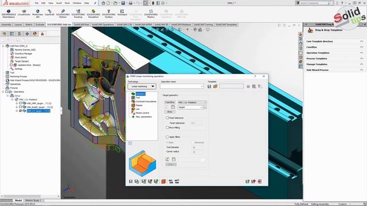Select Tool page in dialog tree
The image size is (367, 206).
[x=138, y=98]
